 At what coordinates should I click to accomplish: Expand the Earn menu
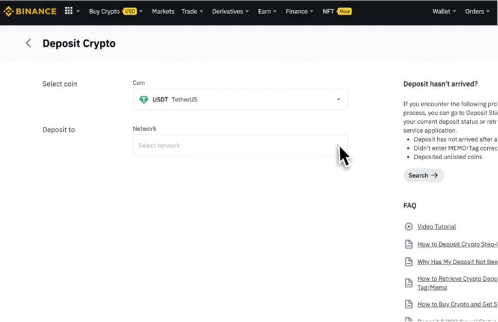(x=267, y=12)
